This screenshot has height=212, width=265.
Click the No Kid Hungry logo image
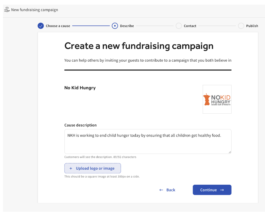217,99
